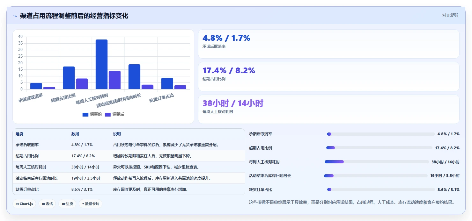The width and height of the screenshot is (472, 221).
Task: Click the 超期占用比例 progress bar
Action: 380,148
